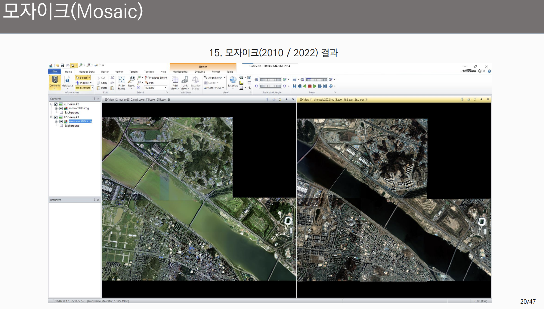Select airmosaic2022.img layer in Contents

coord(80,121)
